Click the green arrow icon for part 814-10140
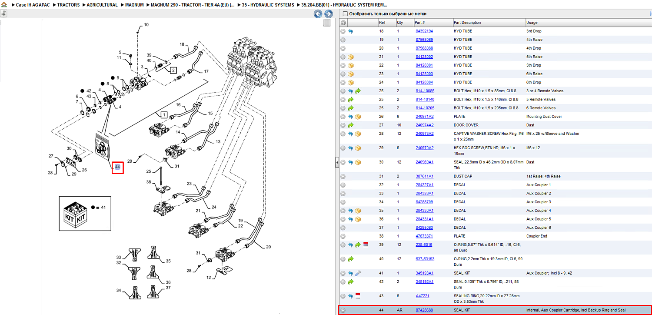The width and height of the screenshot is (652, 315). click(x=350, y=100)
